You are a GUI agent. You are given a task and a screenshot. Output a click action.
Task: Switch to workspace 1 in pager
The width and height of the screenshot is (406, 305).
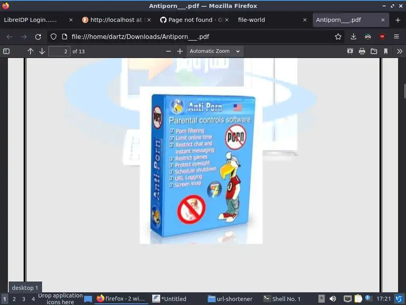tap(4, 299)
